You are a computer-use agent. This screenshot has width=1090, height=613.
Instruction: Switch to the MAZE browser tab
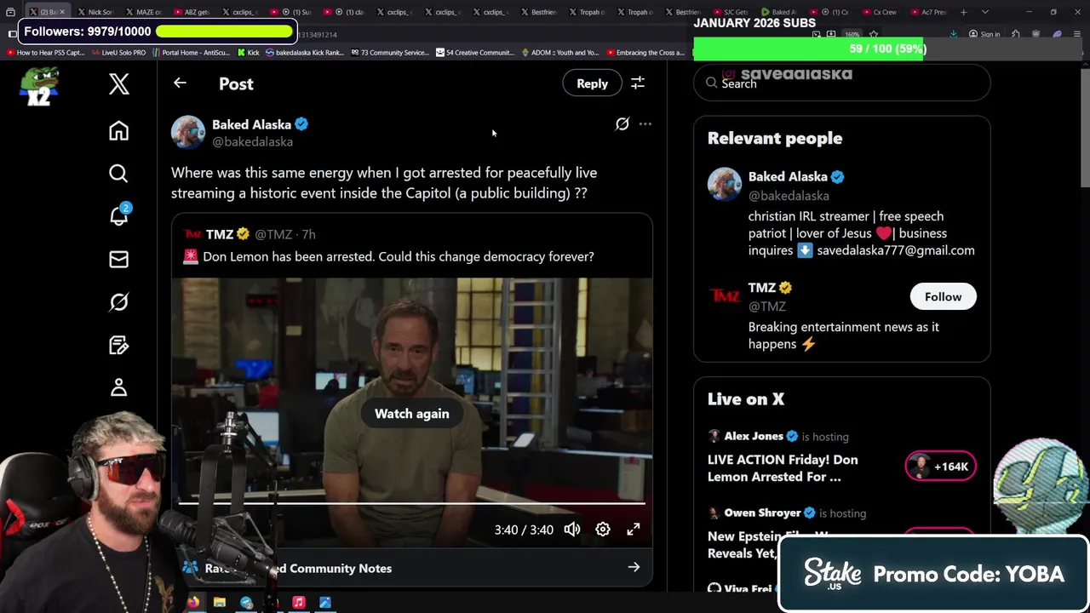point(143,12)
